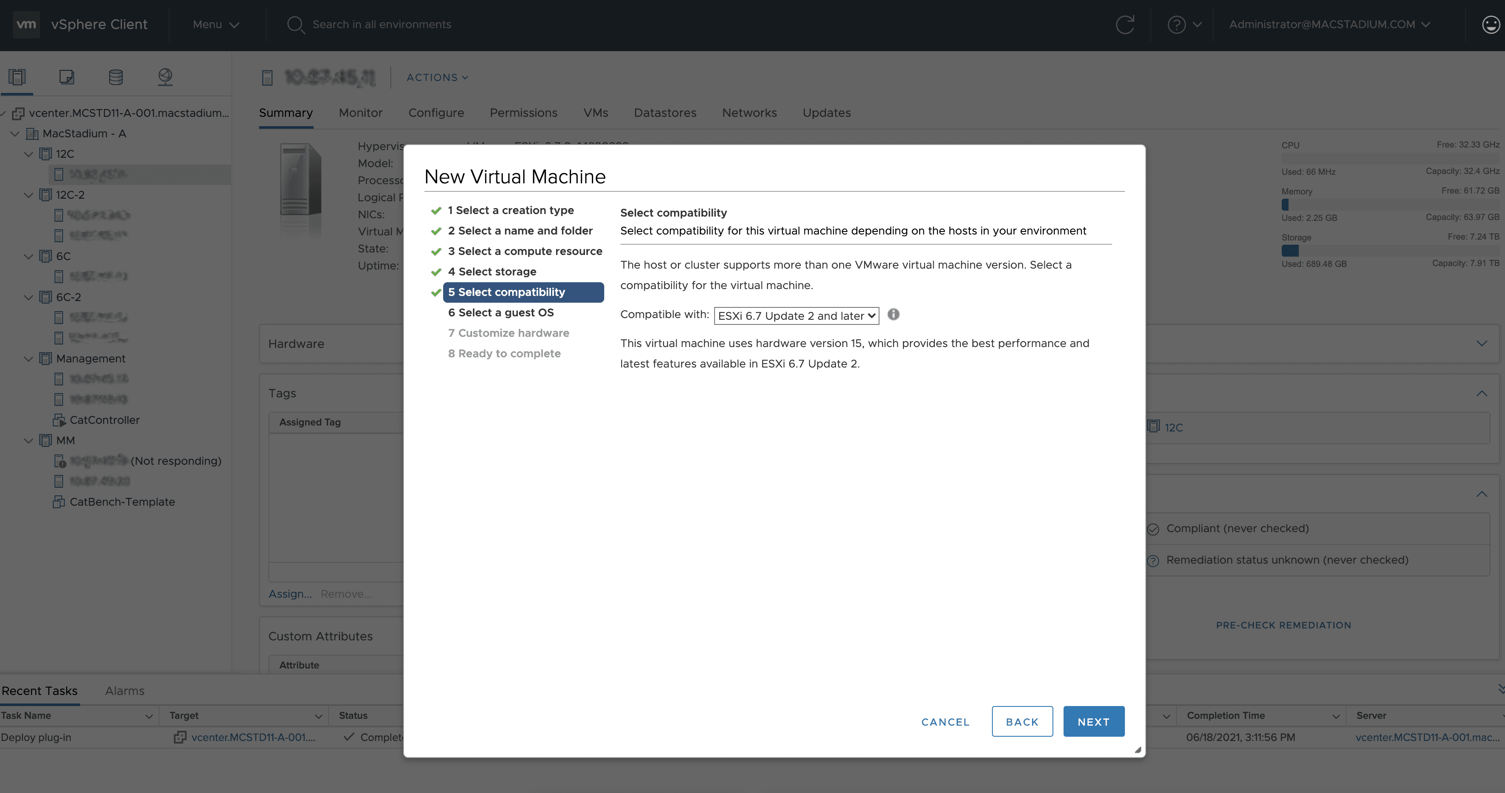Switch to the Storage inventory icon
The width and height of the screenshot is (1505, 793).
115,77
